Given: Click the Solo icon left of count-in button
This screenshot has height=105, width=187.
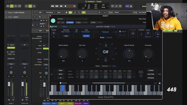Looking at the screenshot, I should (x=120, y=6).
